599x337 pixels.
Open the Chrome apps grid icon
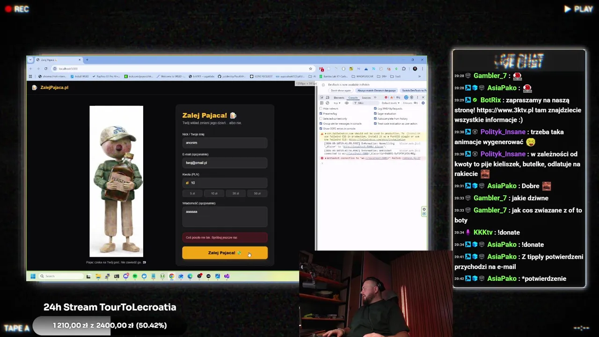(x=30, y=76)
